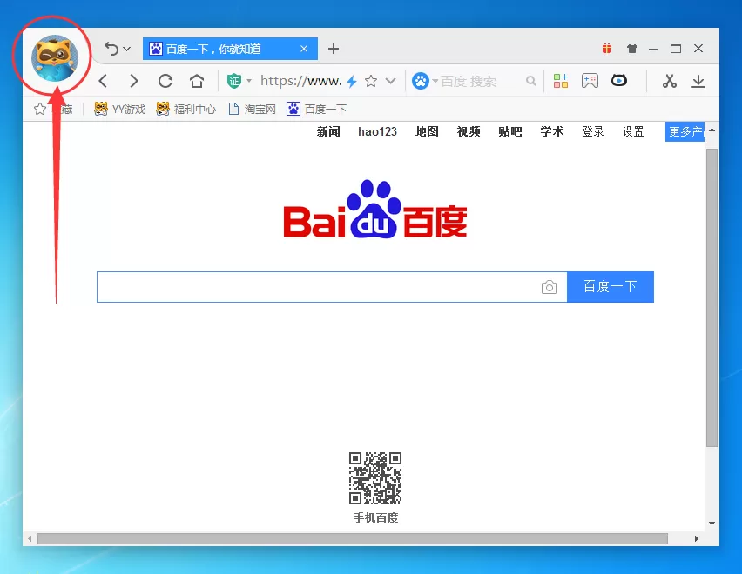The height and width of the screenshot is (574, 742).
Task: Open YY游戏 bookmark
Action: (x=119, y=109)
